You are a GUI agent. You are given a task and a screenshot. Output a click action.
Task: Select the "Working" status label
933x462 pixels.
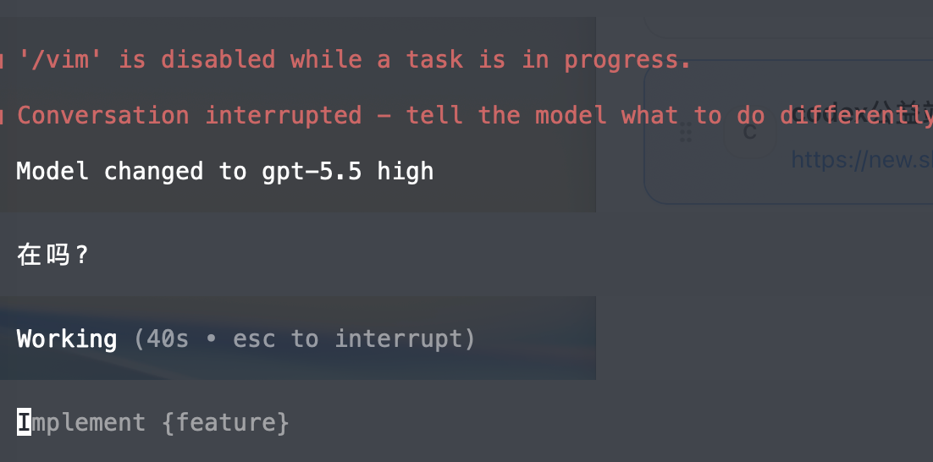(67, 339)
